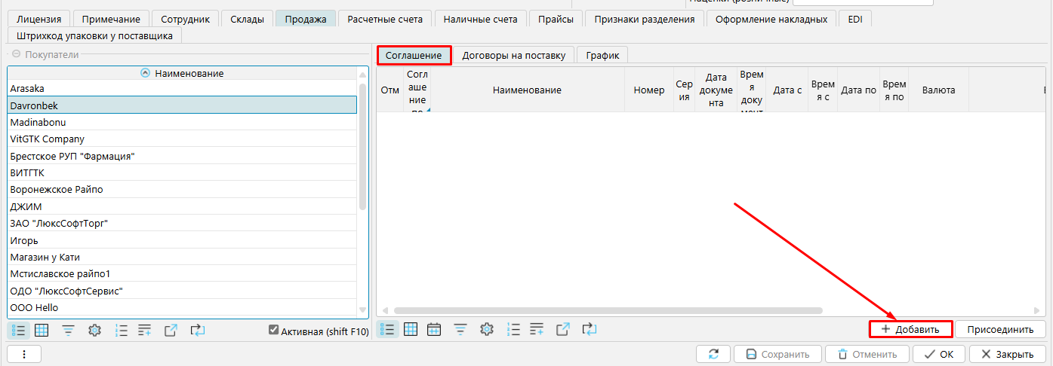The width and height of the screenshot is (1053, 366).
Task: Click calendar view icon in agreements toolbar
Action: 434,329
